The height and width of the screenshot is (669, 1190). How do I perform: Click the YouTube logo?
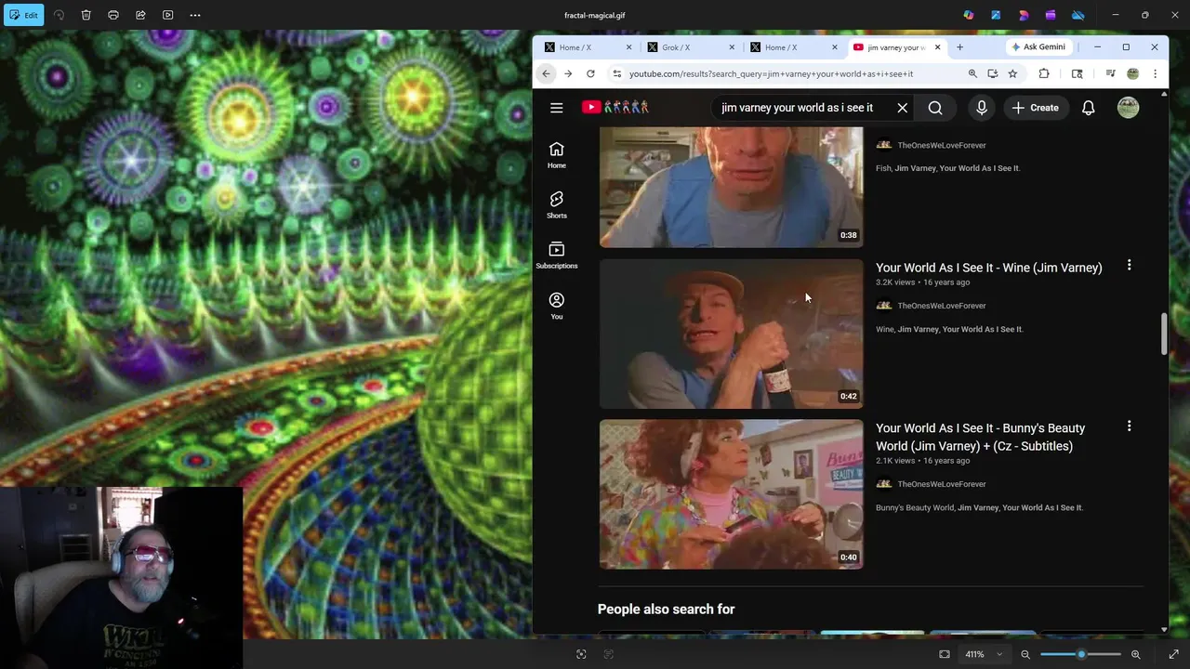(615, 108)
